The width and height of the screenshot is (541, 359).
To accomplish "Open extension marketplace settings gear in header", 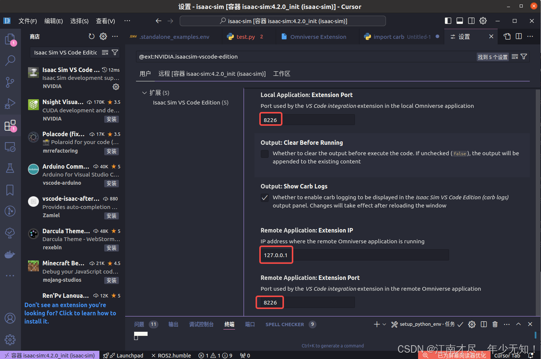I will 103,36.
